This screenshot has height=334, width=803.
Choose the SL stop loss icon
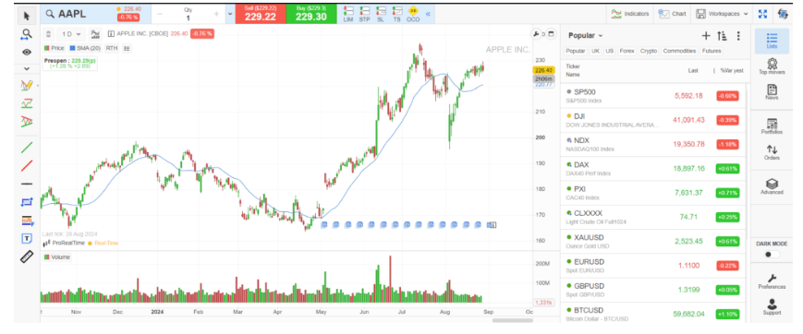pos(381,15)
